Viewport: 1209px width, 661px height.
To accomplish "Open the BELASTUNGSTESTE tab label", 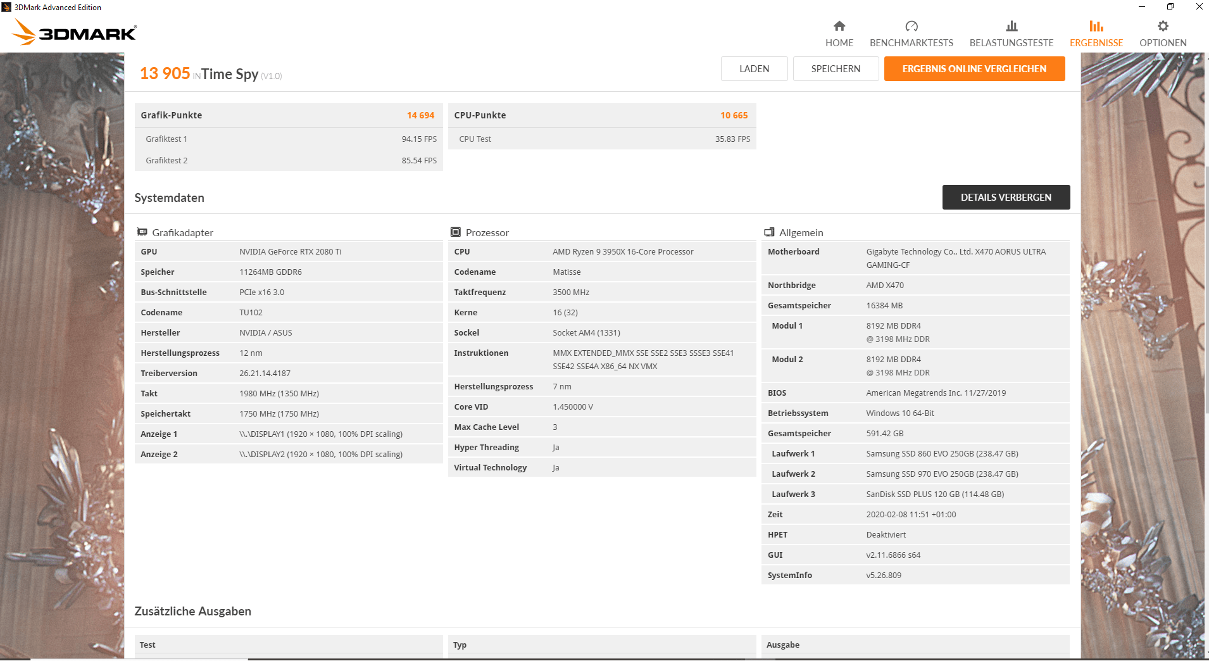I will coord(1012,43).
